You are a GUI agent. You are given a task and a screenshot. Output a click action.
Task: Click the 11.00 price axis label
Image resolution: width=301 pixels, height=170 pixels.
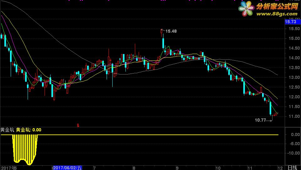[x=294, y=116]
